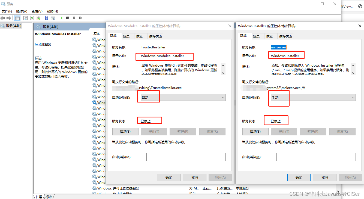The height and width of the screenshot is (199, 364).
Task: Open the 帮助(H) menu
Action: (x=52, y=11)
